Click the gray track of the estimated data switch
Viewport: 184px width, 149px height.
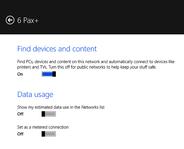[50, 114]
